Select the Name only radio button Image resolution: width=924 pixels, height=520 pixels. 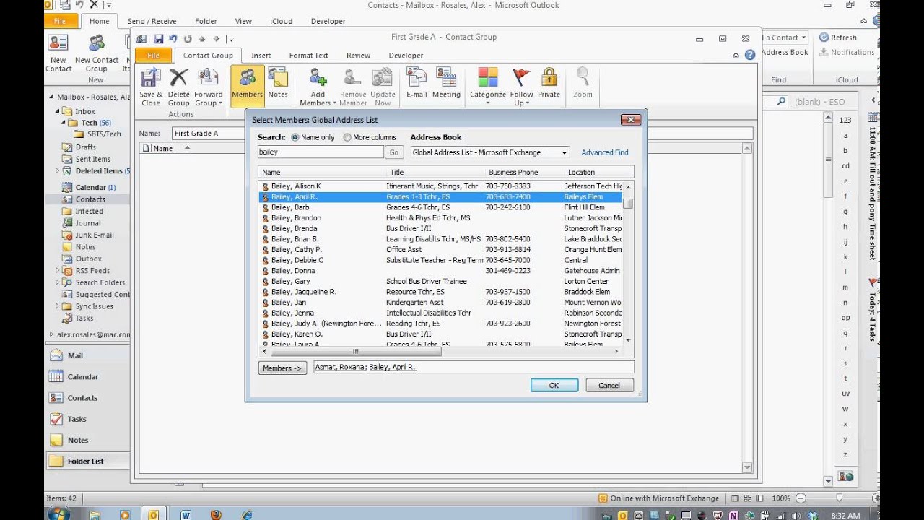tap(295, 136)
